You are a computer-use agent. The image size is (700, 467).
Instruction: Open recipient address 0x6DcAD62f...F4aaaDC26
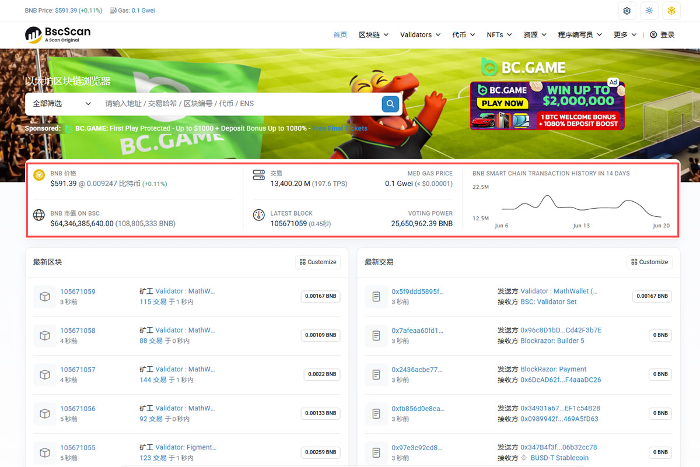tap(561, 380)
